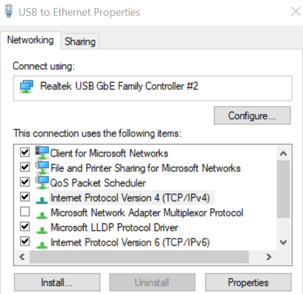The width and height of the screenshot is (303, 294).
Task: Disable Internet Protocol Version 6 checkbox
Action: [25, 242]
